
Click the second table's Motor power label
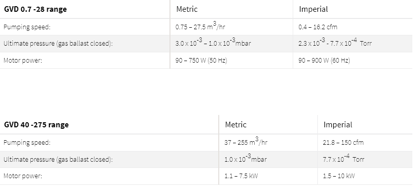tap(23, 176)
